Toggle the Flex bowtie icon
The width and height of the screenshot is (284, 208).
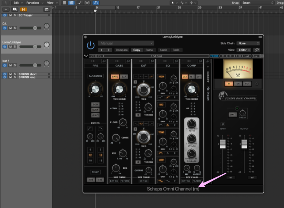pyautogui.click(x=87, y=3)
